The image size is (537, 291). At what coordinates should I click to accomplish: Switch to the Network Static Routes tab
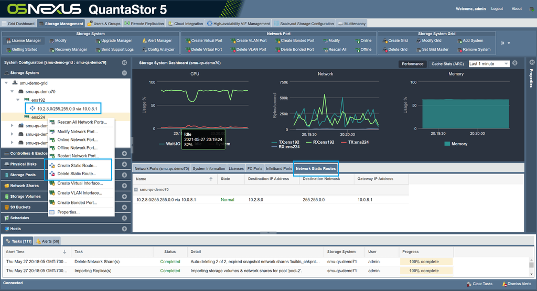click(316, 168)
